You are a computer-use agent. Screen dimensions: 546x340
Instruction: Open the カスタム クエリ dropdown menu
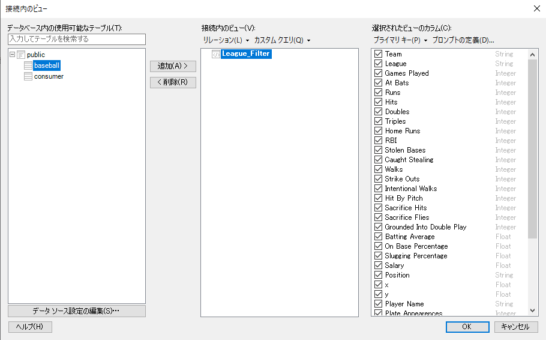coord(282,40)
